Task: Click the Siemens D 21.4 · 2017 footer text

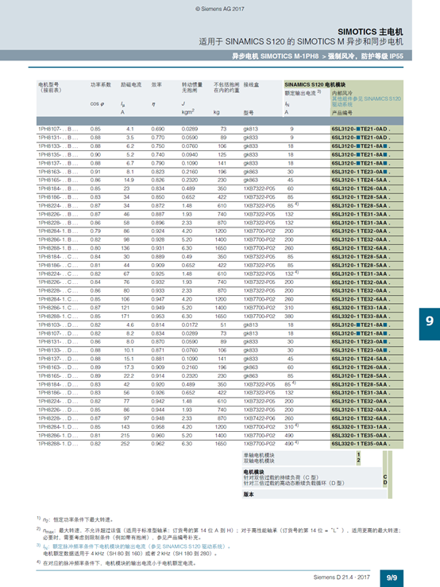Action: tap(342, 577)
